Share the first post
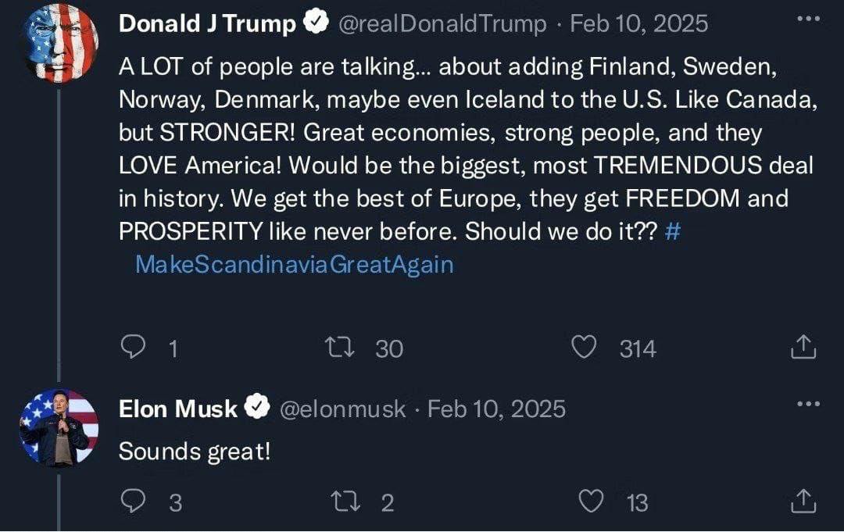This screenshot has width=844, height=532. (x=803, y=347)
